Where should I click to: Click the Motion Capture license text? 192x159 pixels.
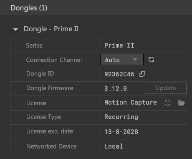[131, 103]
